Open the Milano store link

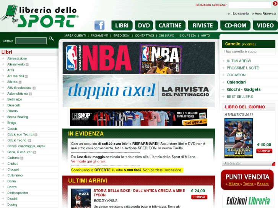(x=234, y=184)
